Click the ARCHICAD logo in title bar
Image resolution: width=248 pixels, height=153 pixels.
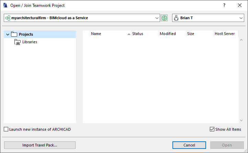(5, 5)
